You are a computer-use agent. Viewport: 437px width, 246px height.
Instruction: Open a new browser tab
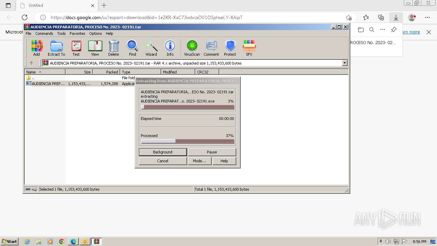pos(104,5)
